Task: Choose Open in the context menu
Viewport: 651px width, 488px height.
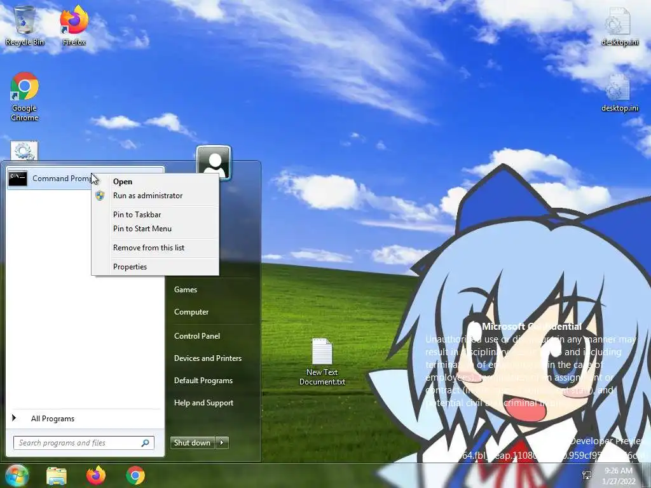Action: (x=155, y=182)
